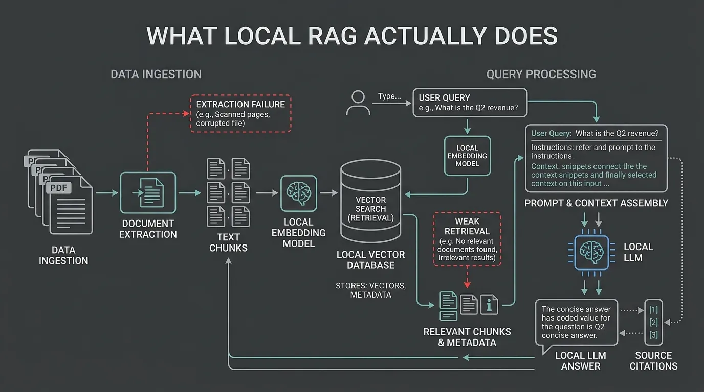Viewport: 704px width, 392px height.
Task: Select the 'PROMPT & CONTEXT ASSEMBLY' label
Action: tap(596, 203)
